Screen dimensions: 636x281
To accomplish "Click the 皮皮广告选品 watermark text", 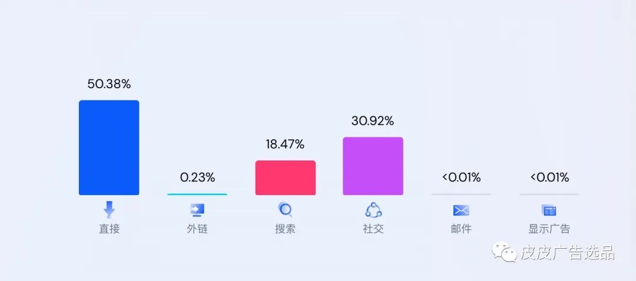I will tap(568, 253).
